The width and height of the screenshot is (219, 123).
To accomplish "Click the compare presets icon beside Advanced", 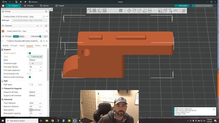I will (x=45, y=37).
